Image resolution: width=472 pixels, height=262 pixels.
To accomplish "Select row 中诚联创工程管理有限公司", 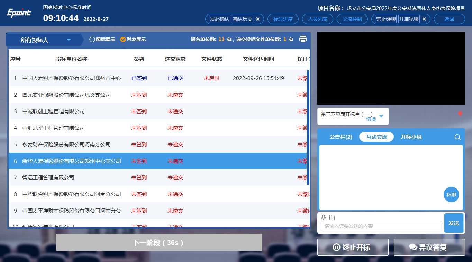I will click(x=158, y=111).
